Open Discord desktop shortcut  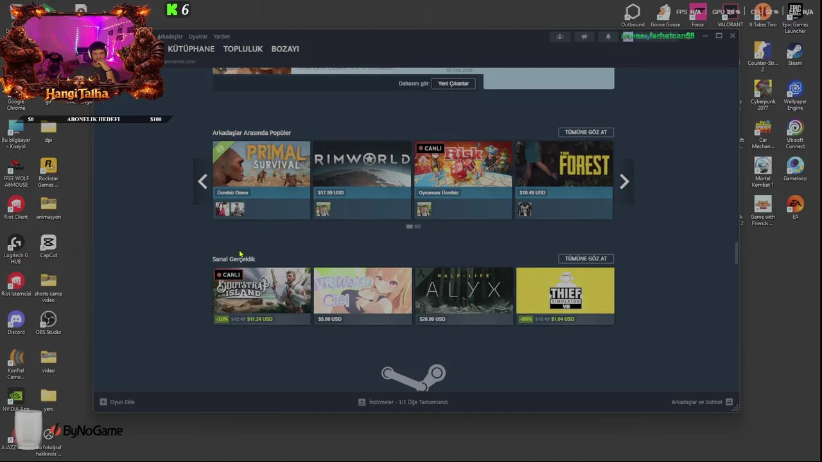click(16, 323)
